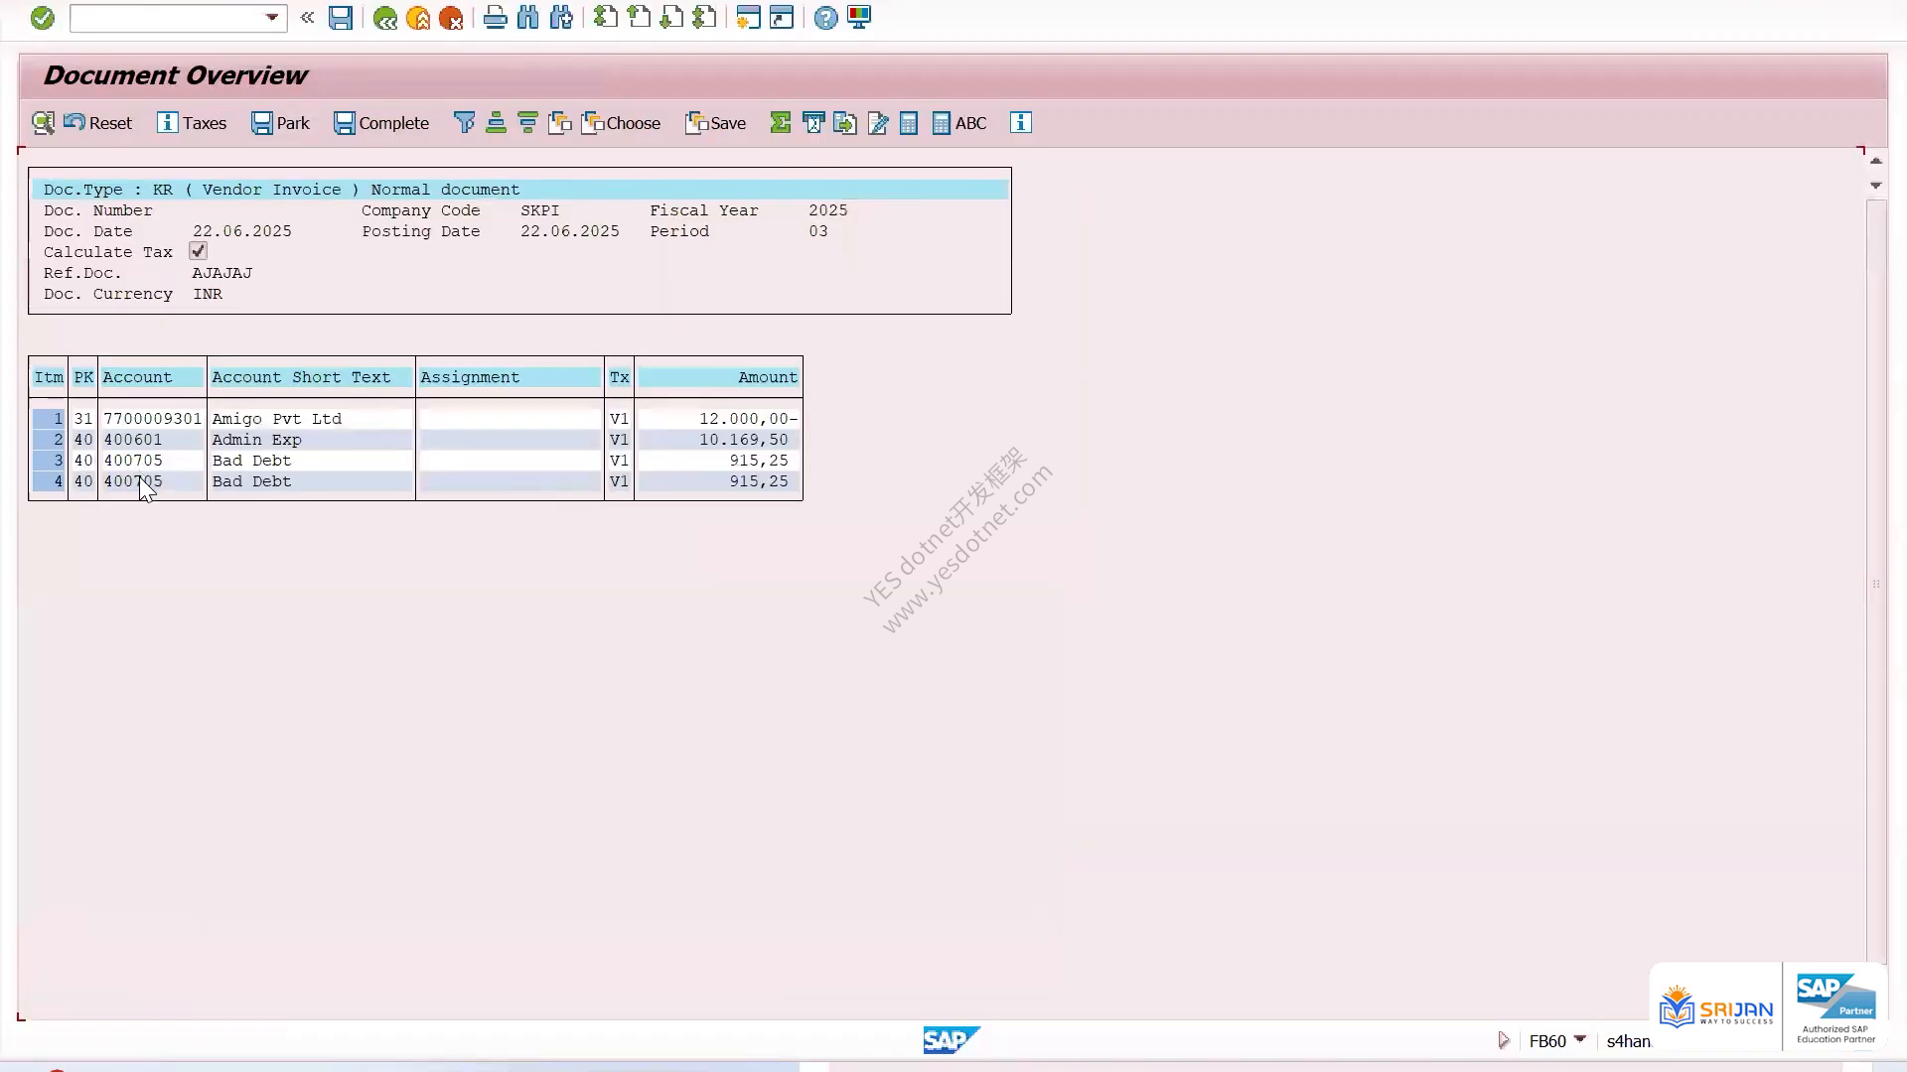
Task: Click the green Back icon
Action: pyautogui.click(x=385, y=18)
